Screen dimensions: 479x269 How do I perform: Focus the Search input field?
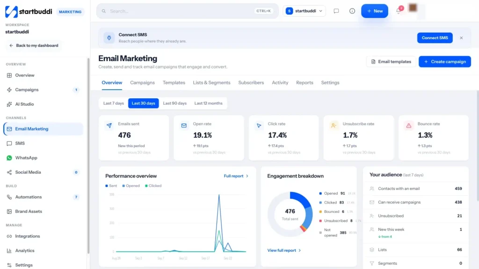pyautogui.click(x=187, y=11)
